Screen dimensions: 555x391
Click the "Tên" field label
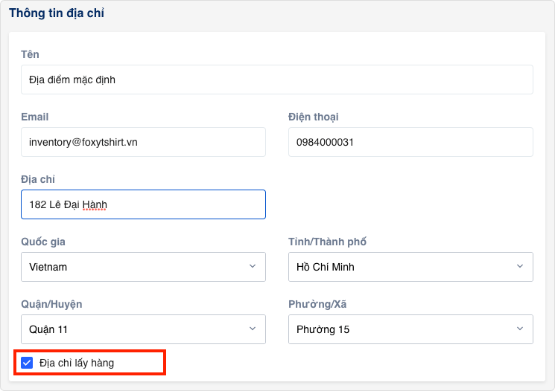click(30, 54)
